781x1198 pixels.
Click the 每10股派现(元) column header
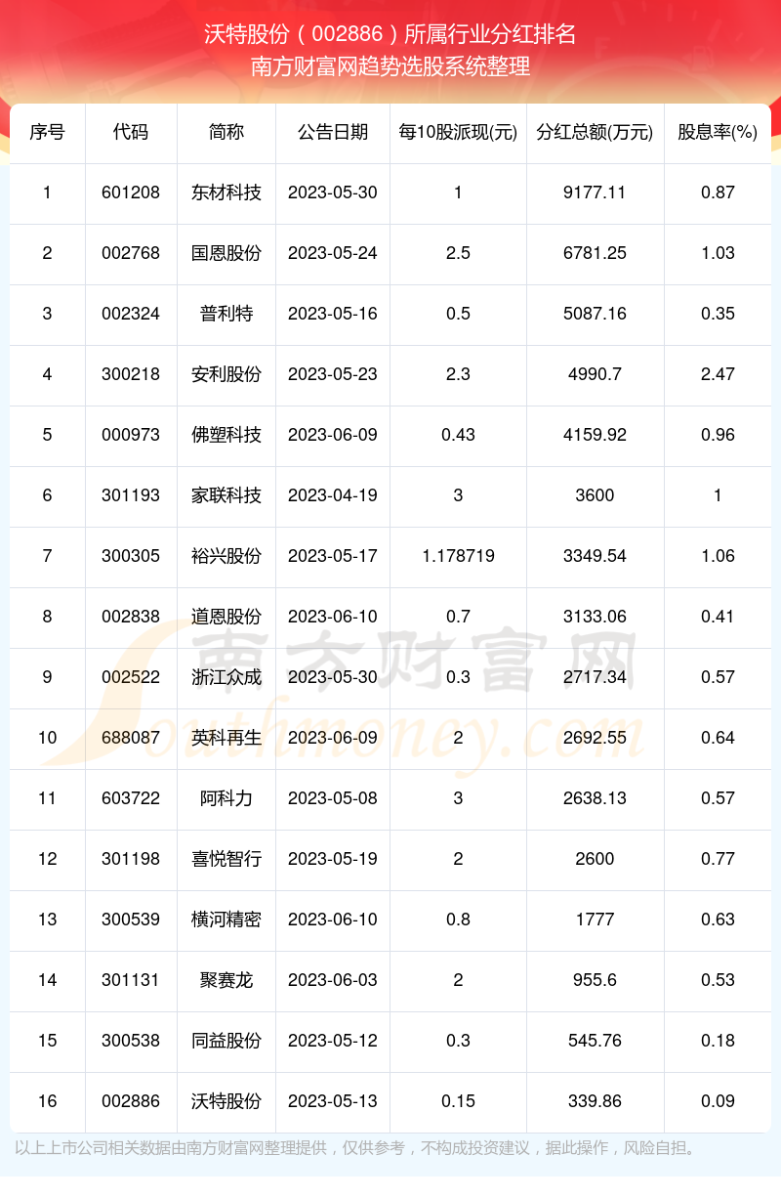click(x=458, y=132)
